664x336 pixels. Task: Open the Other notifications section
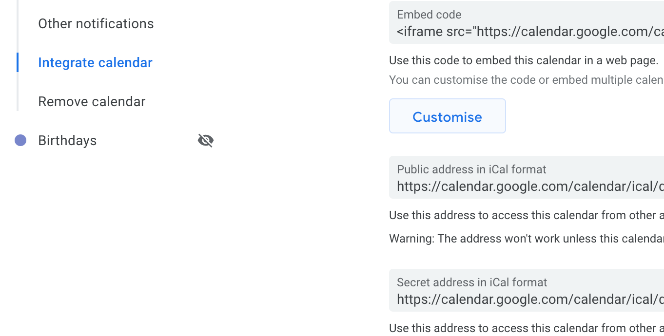pos(96,23)
